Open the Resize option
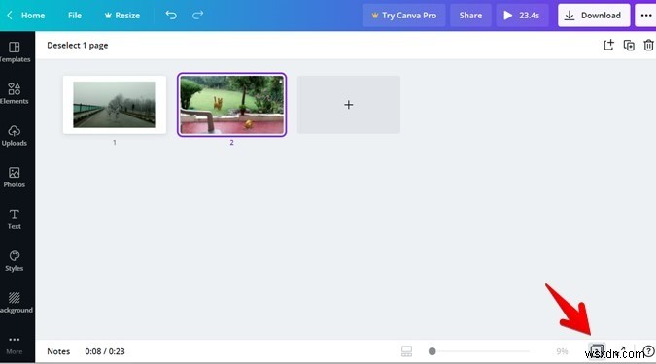This screenshot has width=656, height=364. [x=122, y=16]
